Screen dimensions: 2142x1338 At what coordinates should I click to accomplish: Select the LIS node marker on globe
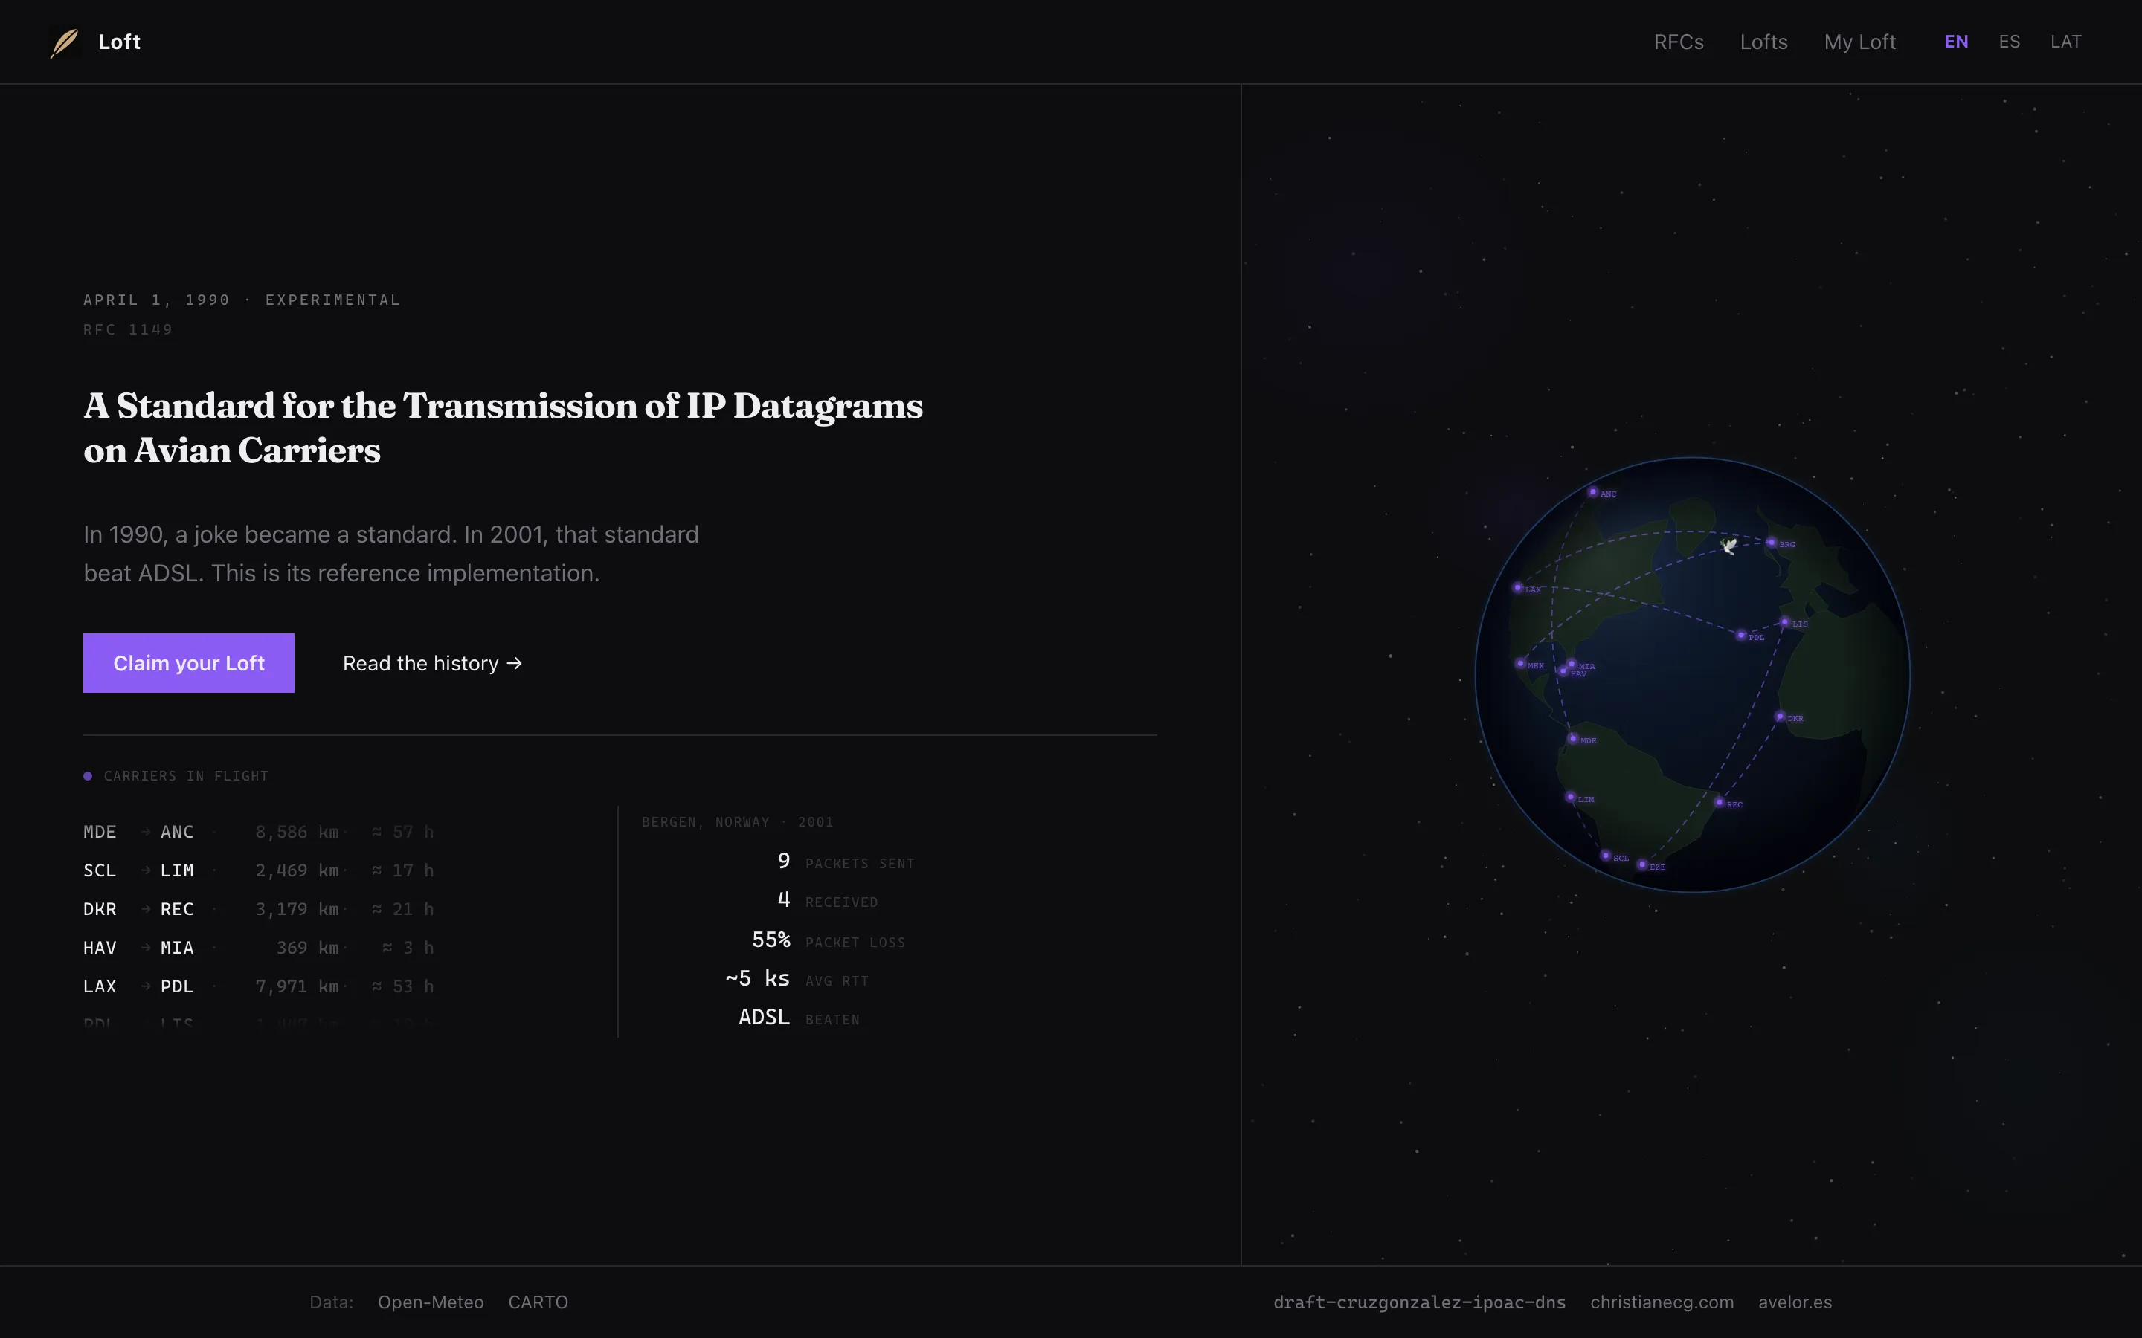click(x=1784, y=622)
